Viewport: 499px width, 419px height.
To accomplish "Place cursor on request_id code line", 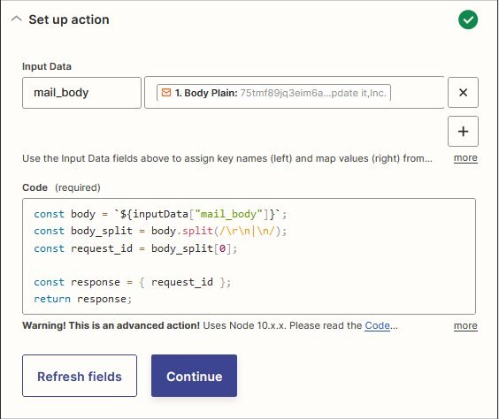I will point(135,248).
